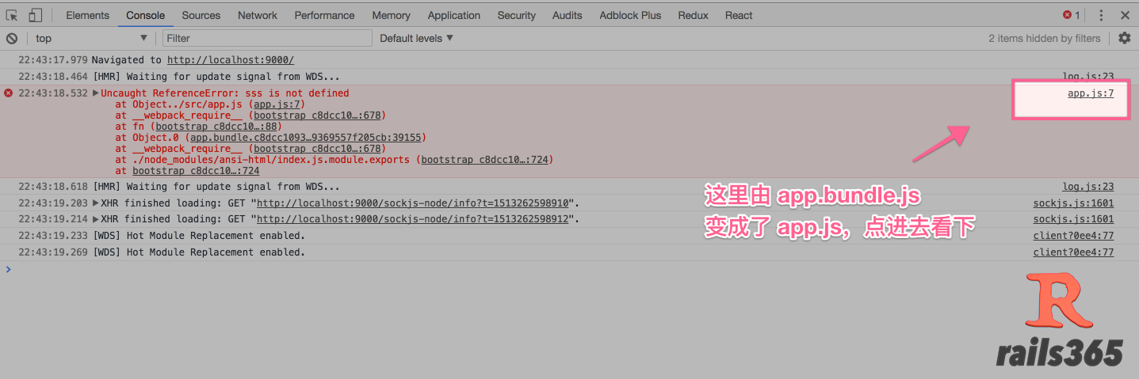This screenshot has width=1139, height=379.
Task: Focus the console Filter input field
Action: point(267,38)
